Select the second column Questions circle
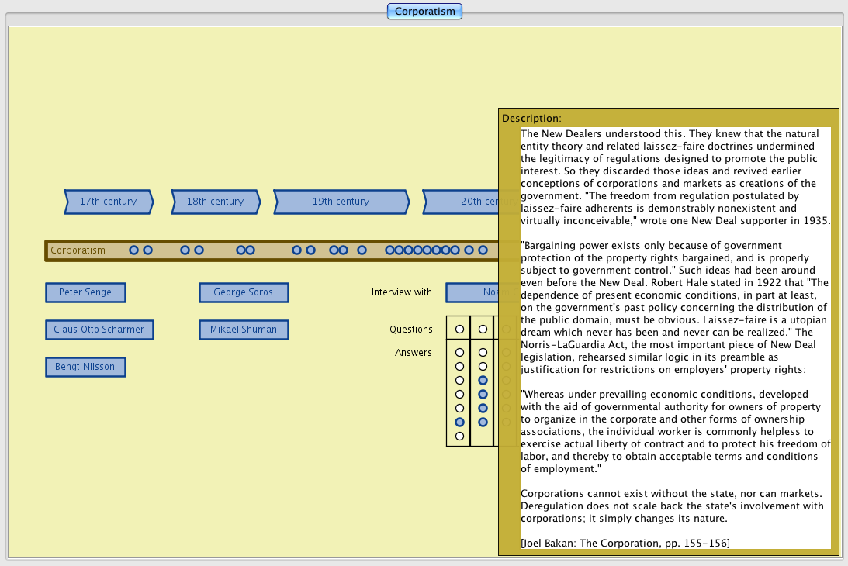Image resolution: width=848 pixels, height=566 pixels. (483, 330)
